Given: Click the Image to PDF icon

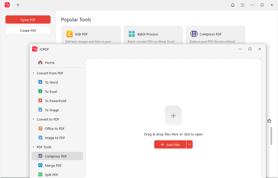Looking at the screenshot, I should [40, 137].
